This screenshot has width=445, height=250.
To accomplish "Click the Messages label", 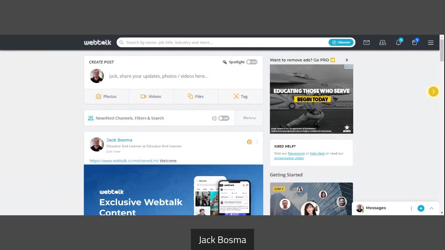I will 376,208.
